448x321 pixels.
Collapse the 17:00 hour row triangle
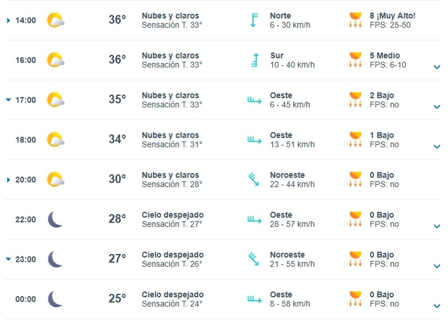coord(9,100)
